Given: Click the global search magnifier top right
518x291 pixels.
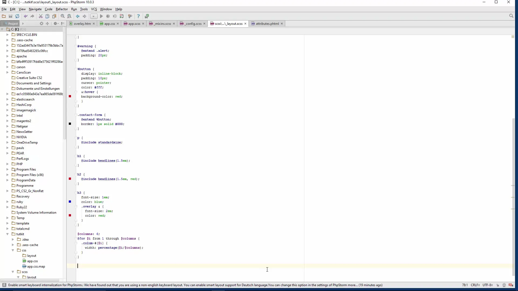Looking at the screenshot, I should click(x=511, y=16).
